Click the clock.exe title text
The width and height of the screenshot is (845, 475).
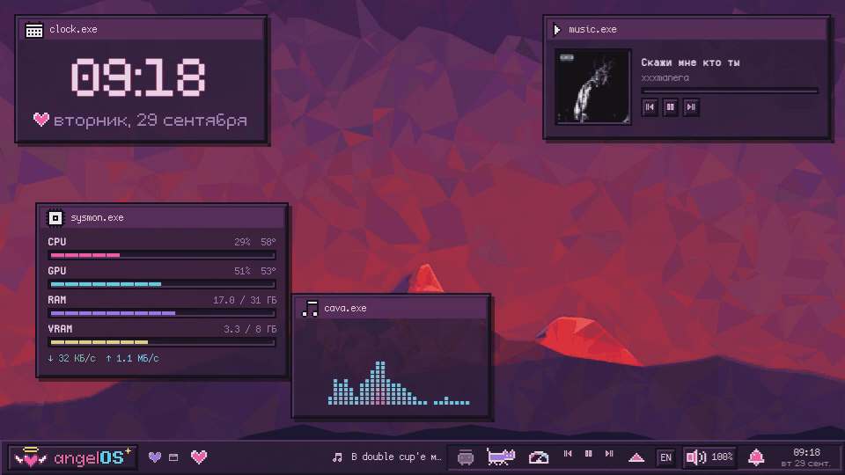coord(73,29)
